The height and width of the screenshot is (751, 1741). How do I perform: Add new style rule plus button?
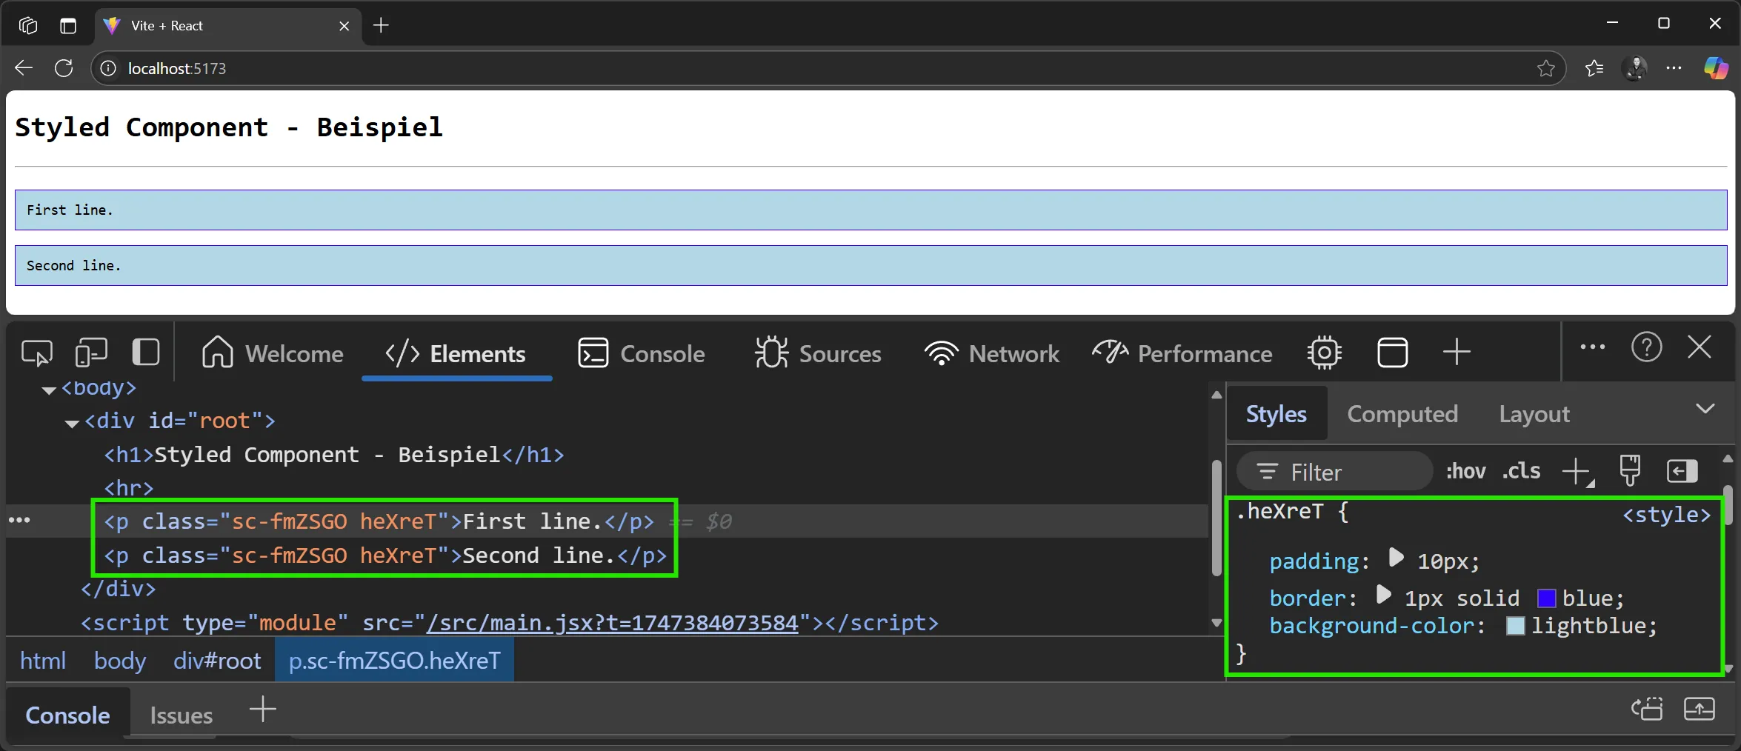[1577, 472]
